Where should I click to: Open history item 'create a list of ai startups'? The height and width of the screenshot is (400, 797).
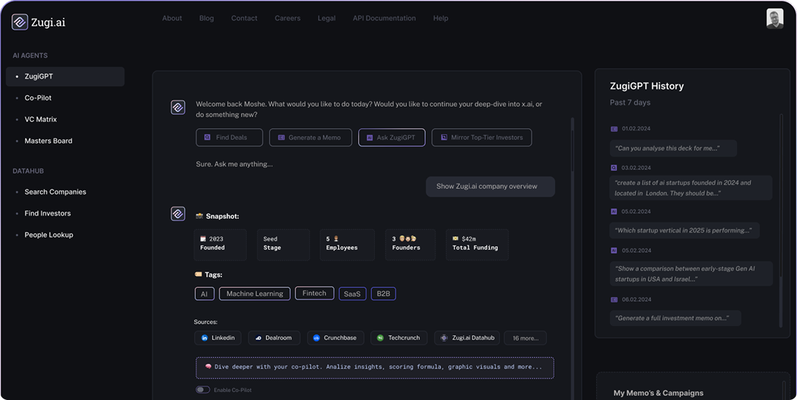click(x=691, y=188)
